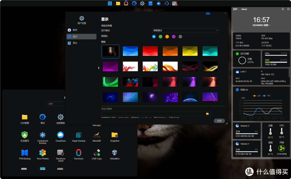Open the 帮助 link
Image resolution: width=291 pixels, height=179 pixels.
pos(208,13)
